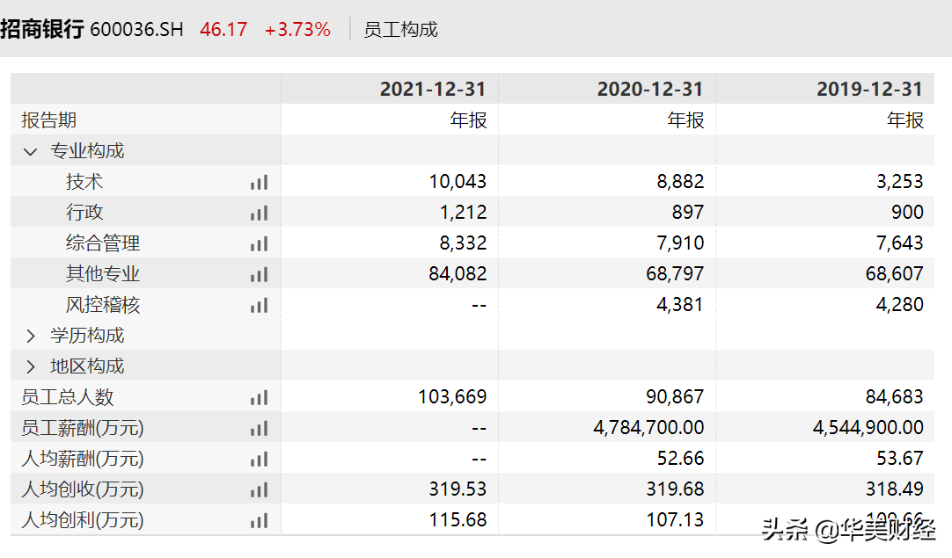Select the 员工构成 tab label
This screenshot has height=558, width=952.
(400, 29)
